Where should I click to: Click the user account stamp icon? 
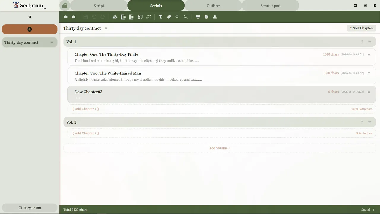215,17
